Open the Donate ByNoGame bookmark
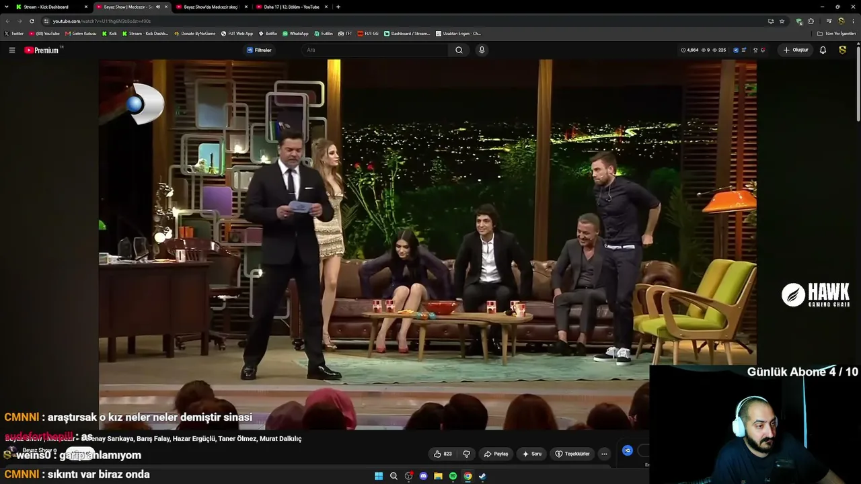Image resolution: width=861 pixels, height=484 pixels. pos(195,34)
